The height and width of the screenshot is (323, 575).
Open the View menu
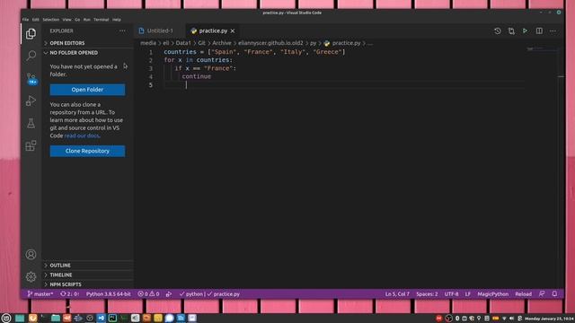coord(66,20)
